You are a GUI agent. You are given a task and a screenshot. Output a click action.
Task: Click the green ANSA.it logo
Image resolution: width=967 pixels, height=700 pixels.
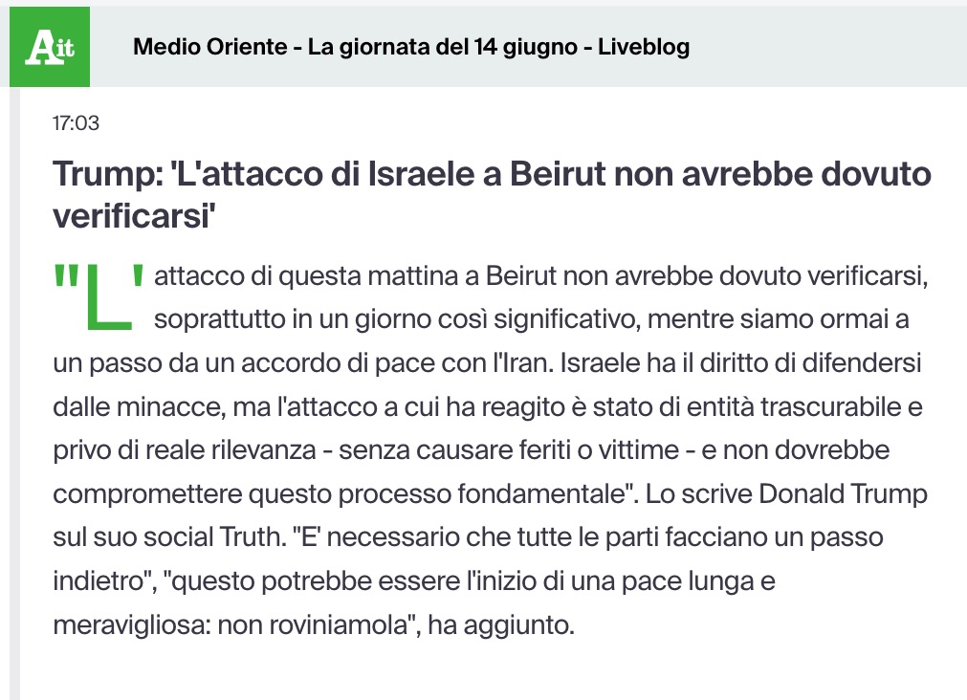click(50, 47)
